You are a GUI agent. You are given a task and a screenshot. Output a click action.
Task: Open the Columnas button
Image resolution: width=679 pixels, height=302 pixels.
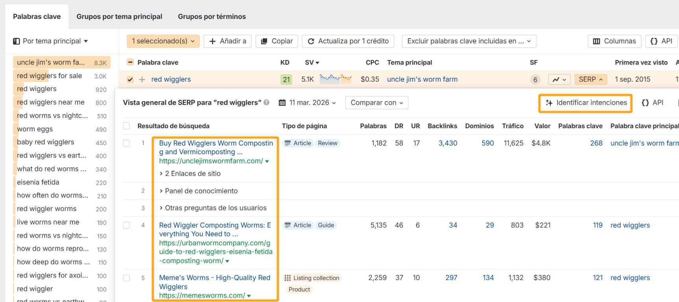615,41
